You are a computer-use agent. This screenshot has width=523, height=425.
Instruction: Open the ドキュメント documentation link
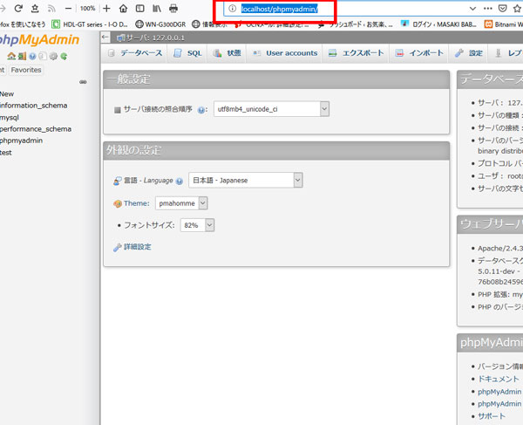(x=499, y=379)
